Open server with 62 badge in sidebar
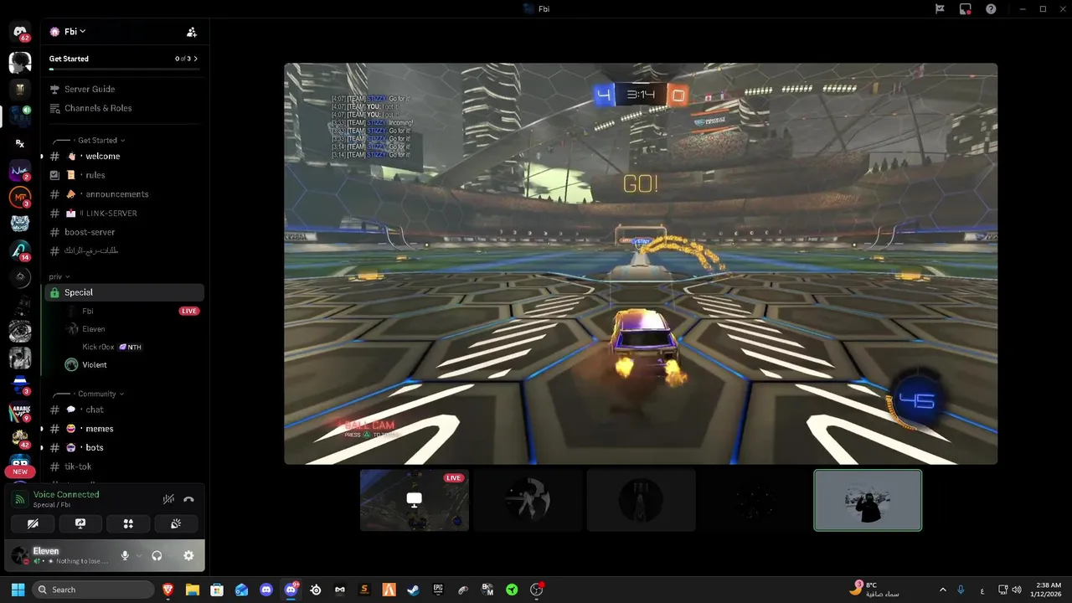1072x603 pixels. (x=20, y=33)
